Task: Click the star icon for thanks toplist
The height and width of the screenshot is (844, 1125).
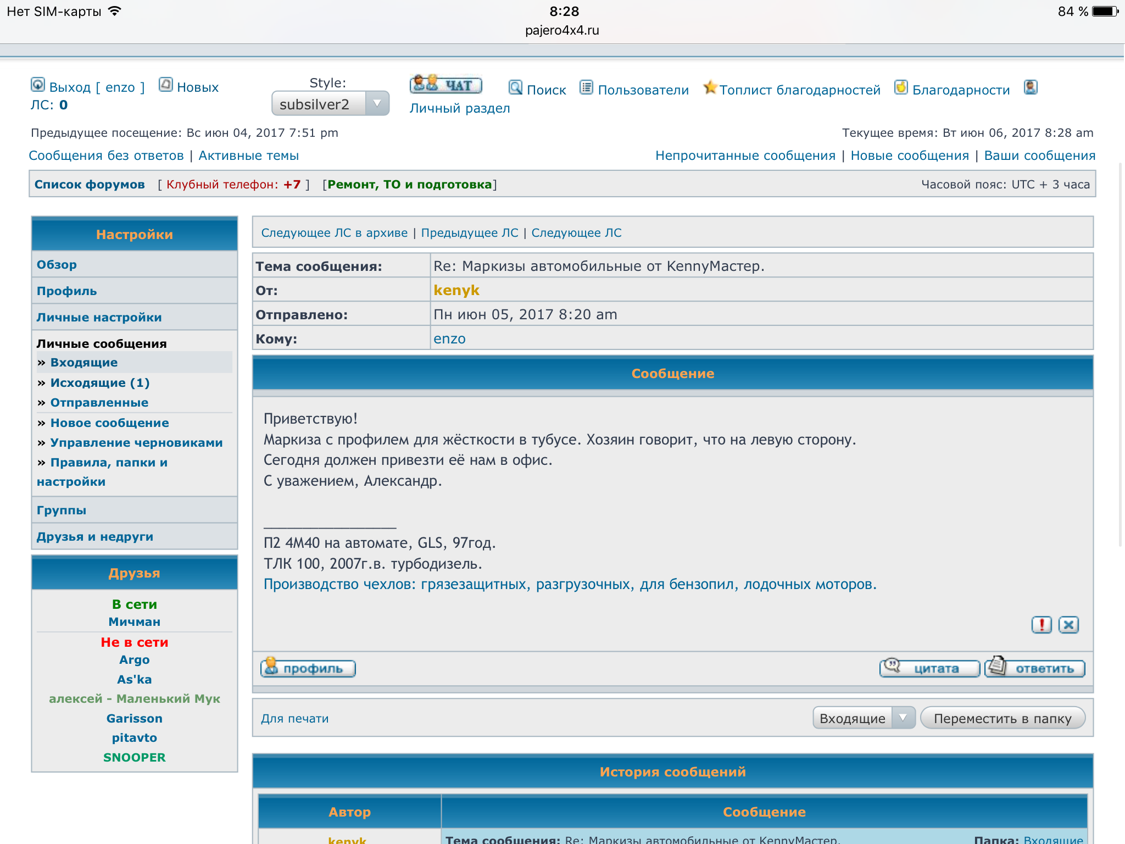Action: point(710,87)
